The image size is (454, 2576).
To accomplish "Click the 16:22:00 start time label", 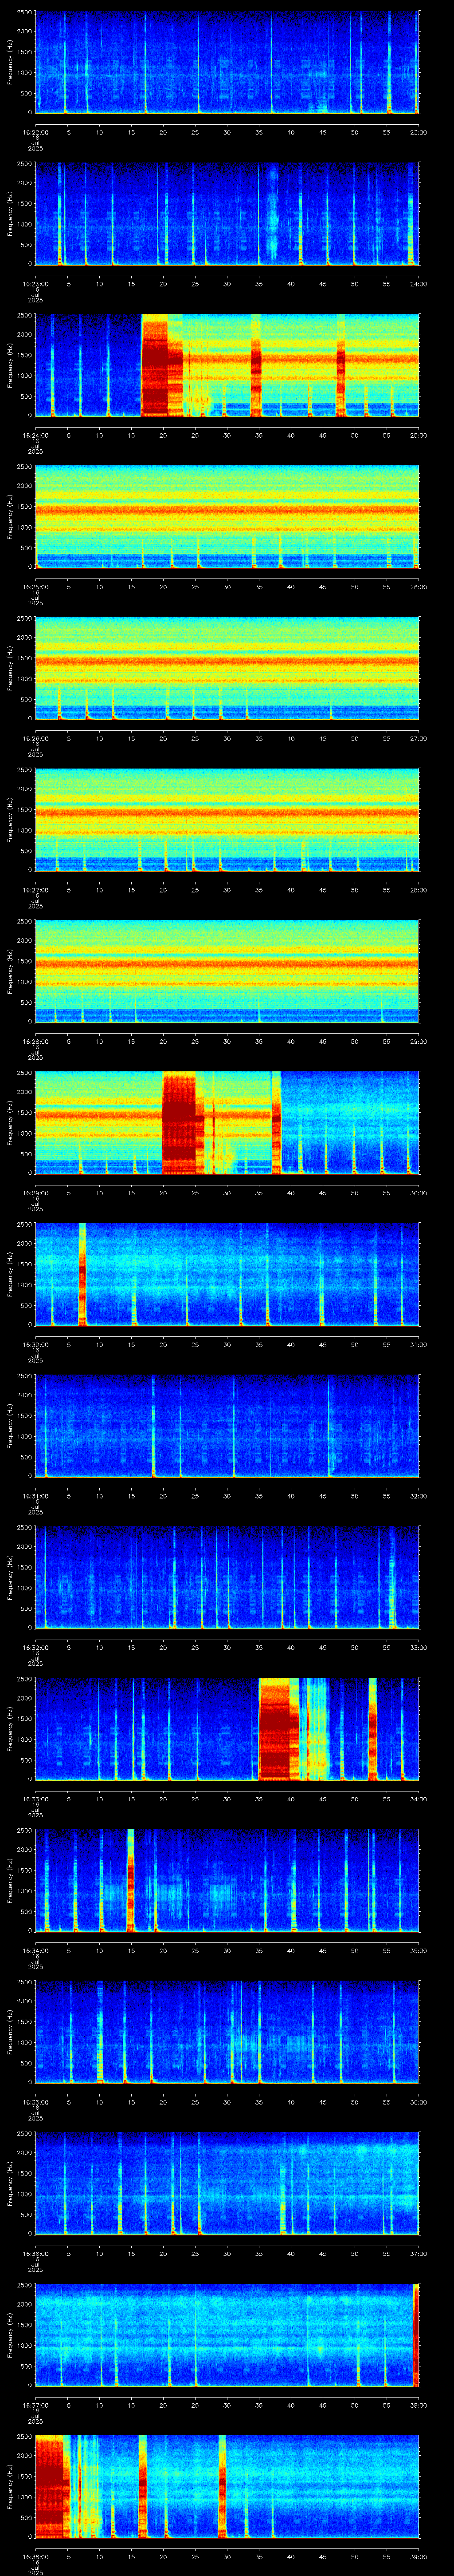I will [35, 132].
